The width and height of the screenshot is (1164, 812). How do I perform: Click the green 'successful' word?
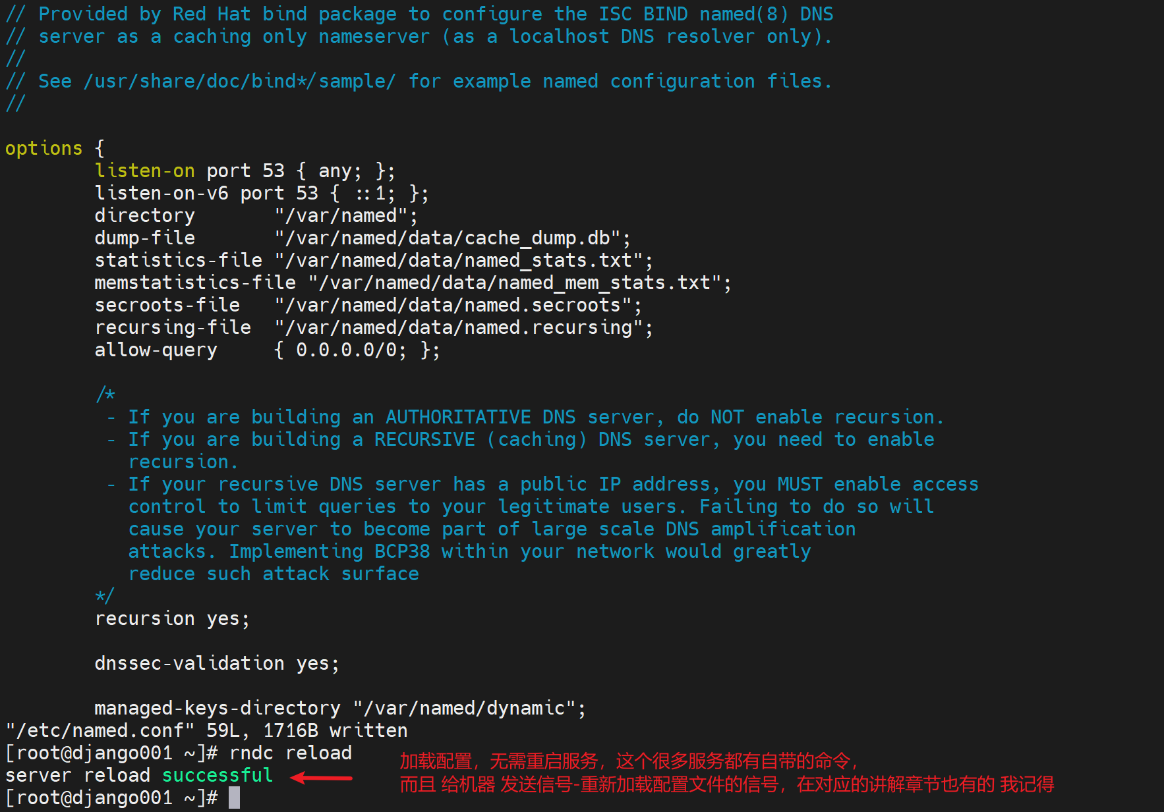(x=218, y=775)
